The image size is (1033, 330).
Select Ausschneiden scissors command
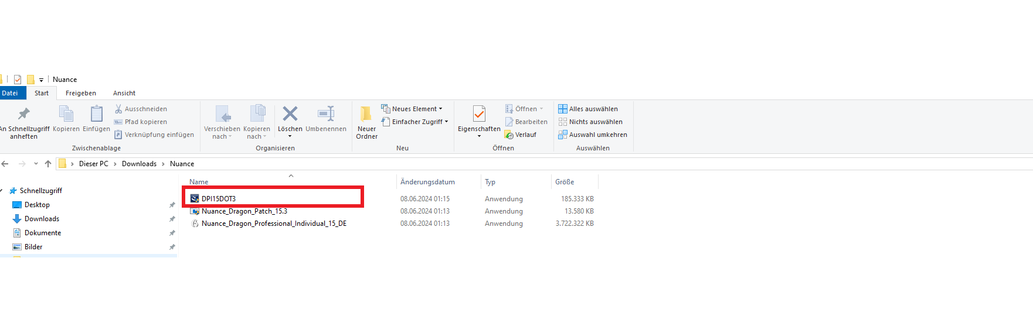[141, 109]
